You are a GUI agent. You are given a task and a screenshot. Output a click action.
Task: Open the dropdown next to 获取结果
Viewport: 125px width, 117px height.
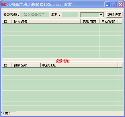tap(101, 15)
